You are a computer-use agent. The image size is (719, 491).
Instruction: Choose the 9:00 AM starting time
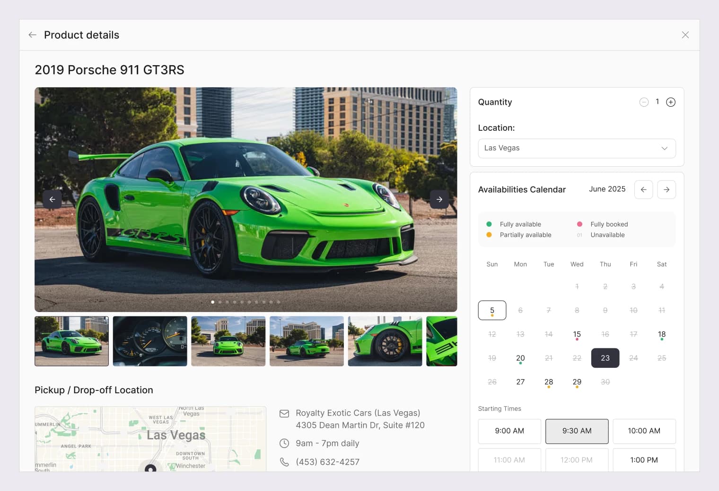509,431
